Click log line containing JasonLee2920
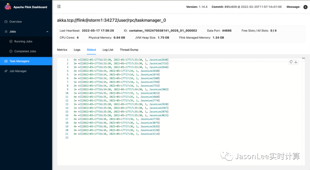Image resolution: width=310 pixels, height=170 pixels. coord(121,104)
